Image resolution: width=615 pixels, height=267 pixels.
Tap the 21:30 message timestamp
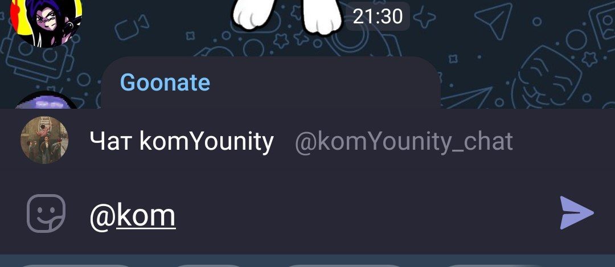(378, 17)
